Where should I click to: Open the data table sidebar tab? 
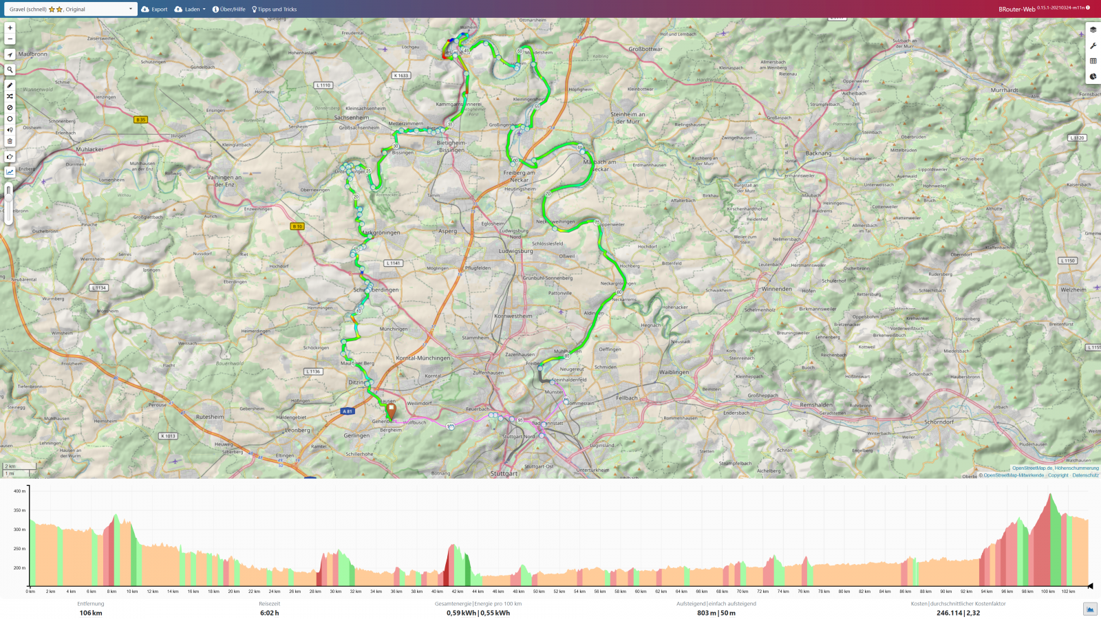coord(1093,61)
